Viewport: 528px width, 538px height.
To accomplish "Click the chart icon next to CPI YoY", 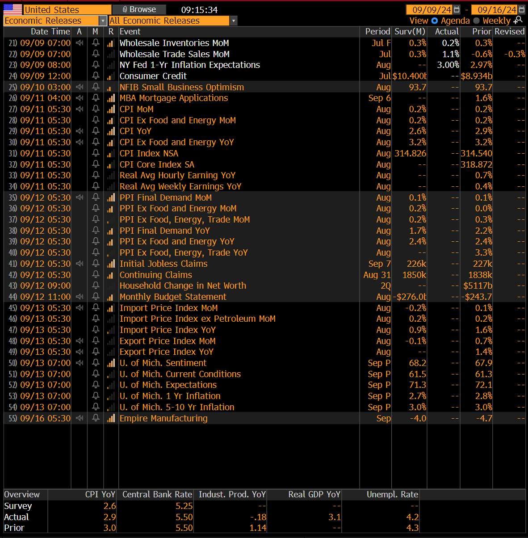I will click(111, 131).
